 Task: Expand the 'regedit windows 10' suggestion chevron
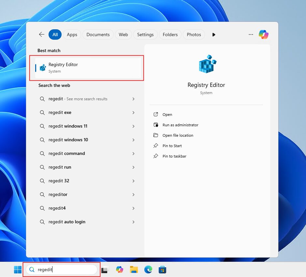point(134,140)
